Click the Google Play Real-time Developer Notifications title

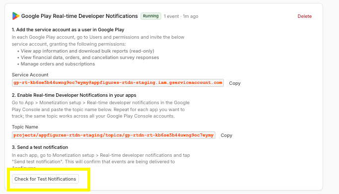tap(79, 16)
